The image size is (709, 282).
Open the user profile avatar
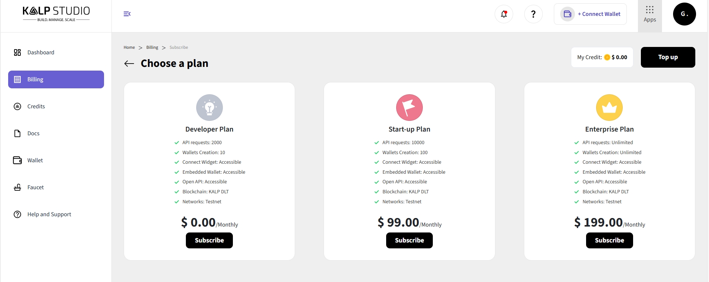[x=684, y=14]
